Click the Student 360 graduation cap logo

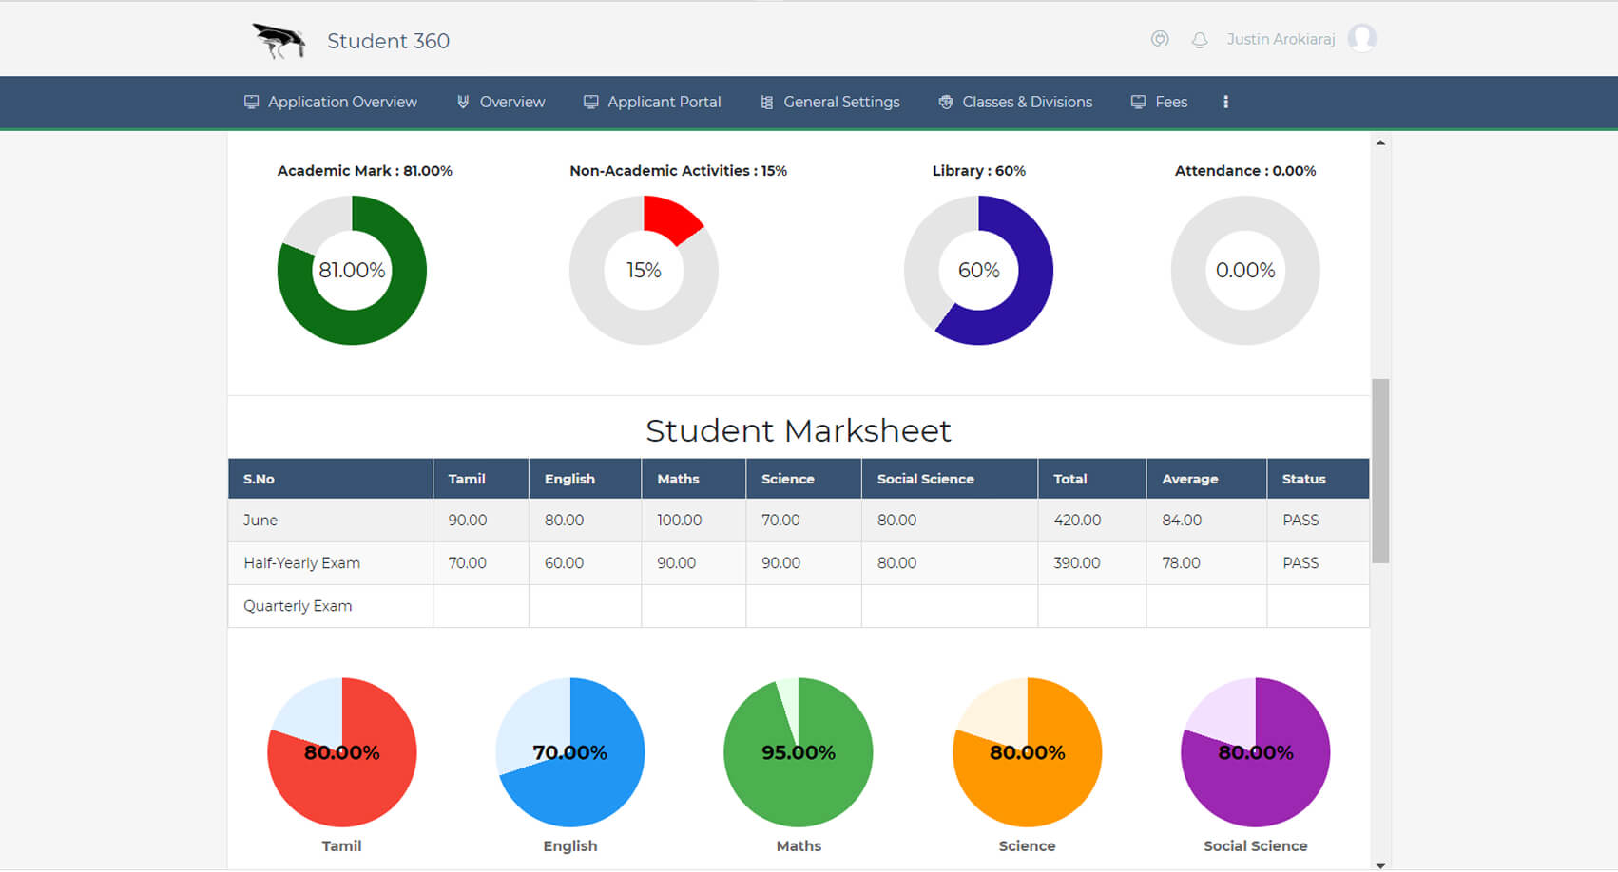click(x=277, y=40)
